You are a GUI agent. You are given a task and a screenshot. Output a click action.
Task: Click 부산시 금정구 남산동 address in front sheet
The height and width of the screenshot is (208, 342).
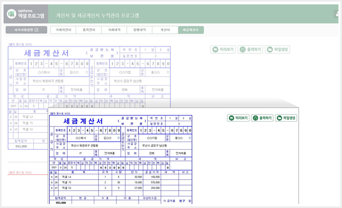tap(154, 145)
